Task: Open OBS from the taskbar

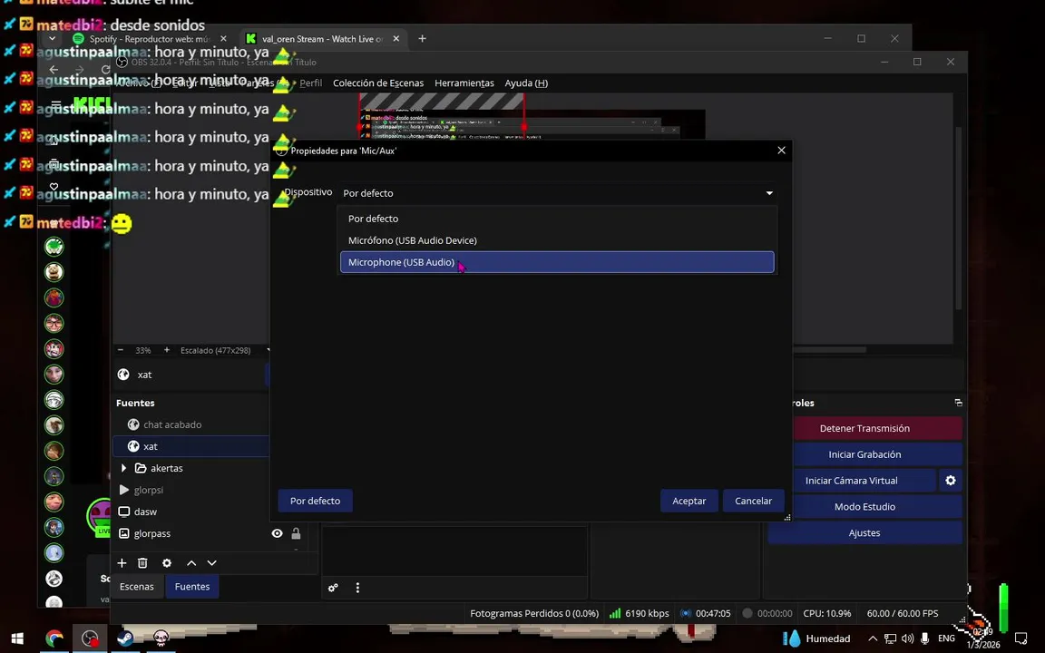Action: [x=90, y=638]
